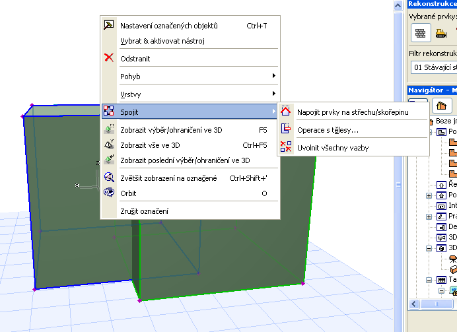Select Napojit prvky na střechu/skořepinu
The image size is (457, 332).
tap(353, 112)
